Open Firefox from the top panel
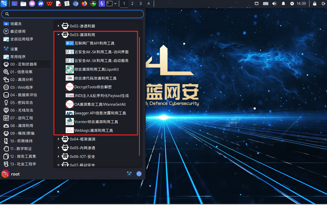The width and height of the screenshot is (327, 205). point(84,4)
